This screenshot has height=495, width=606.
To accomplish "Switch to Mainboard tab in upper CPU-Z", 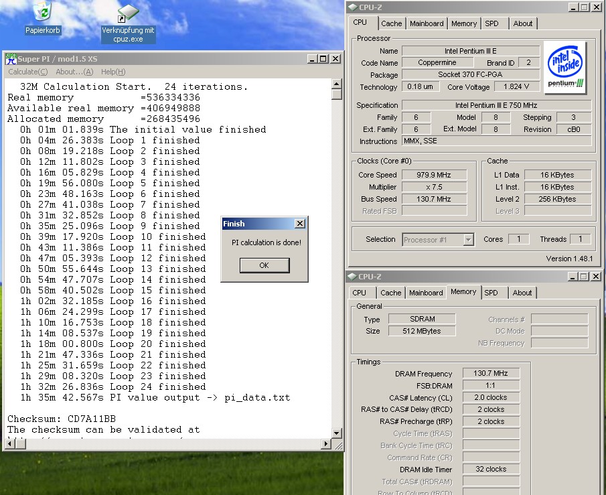I will click(427, 23).
